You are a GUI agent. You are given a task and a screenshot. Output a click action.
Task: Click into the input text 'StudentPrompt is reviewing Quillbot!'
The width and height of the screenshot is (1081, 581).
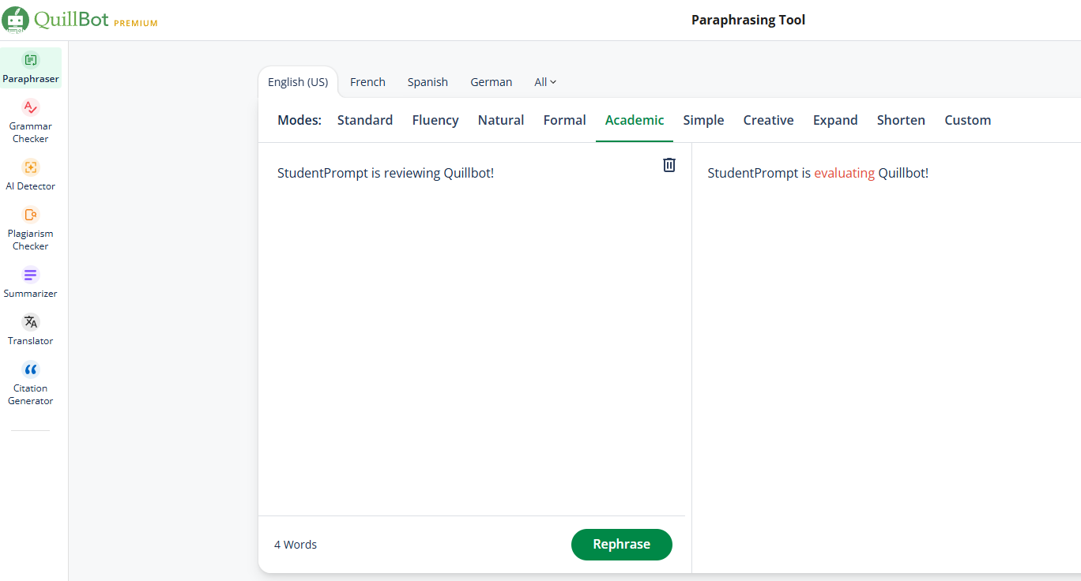coord(386,173)
